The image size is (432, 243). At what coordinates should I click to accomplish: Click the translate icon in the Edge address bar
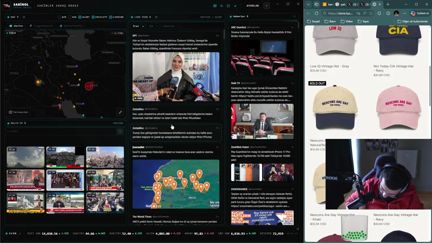[x=358, y=13]
